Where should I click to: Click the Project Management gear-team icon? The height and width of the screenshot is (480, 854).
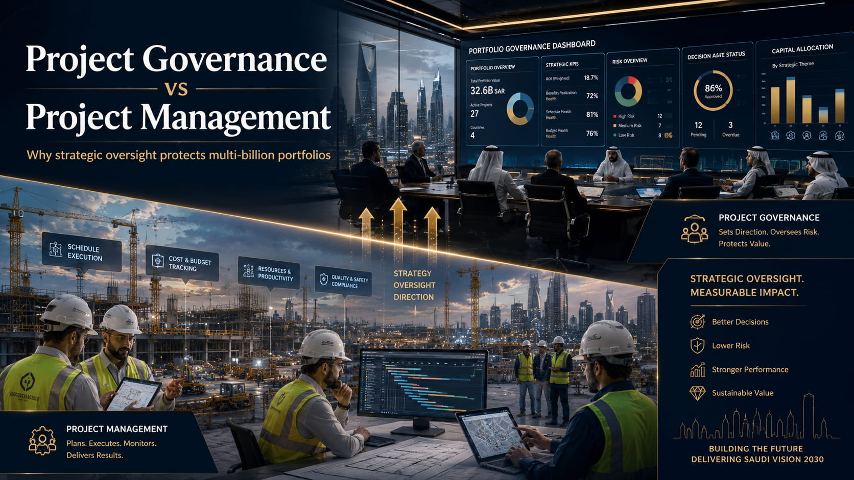[x=42, y=441]
